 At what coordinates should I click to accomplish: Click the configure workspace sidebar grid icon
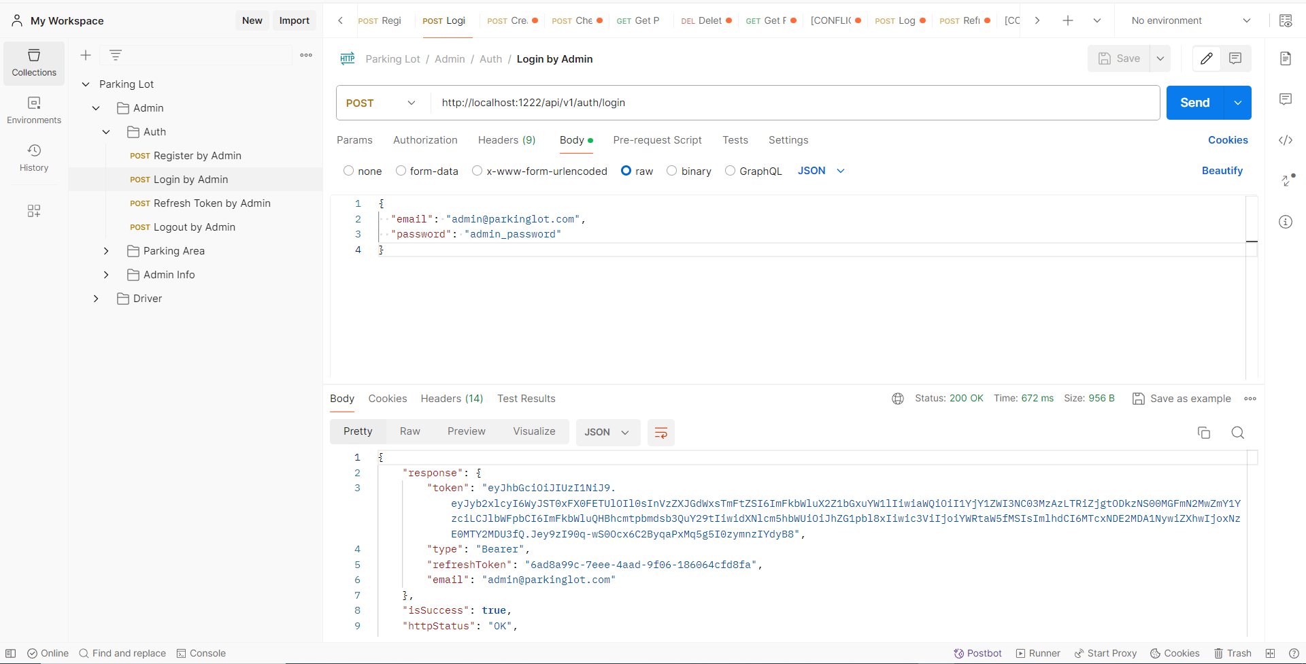34,211
